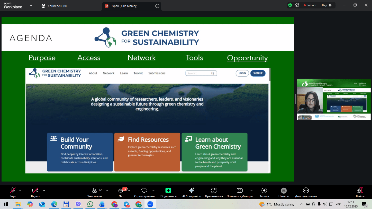This screenshot has width=372, height=209.
Task: Open the Участники participants panel
Action: point(94,192)
